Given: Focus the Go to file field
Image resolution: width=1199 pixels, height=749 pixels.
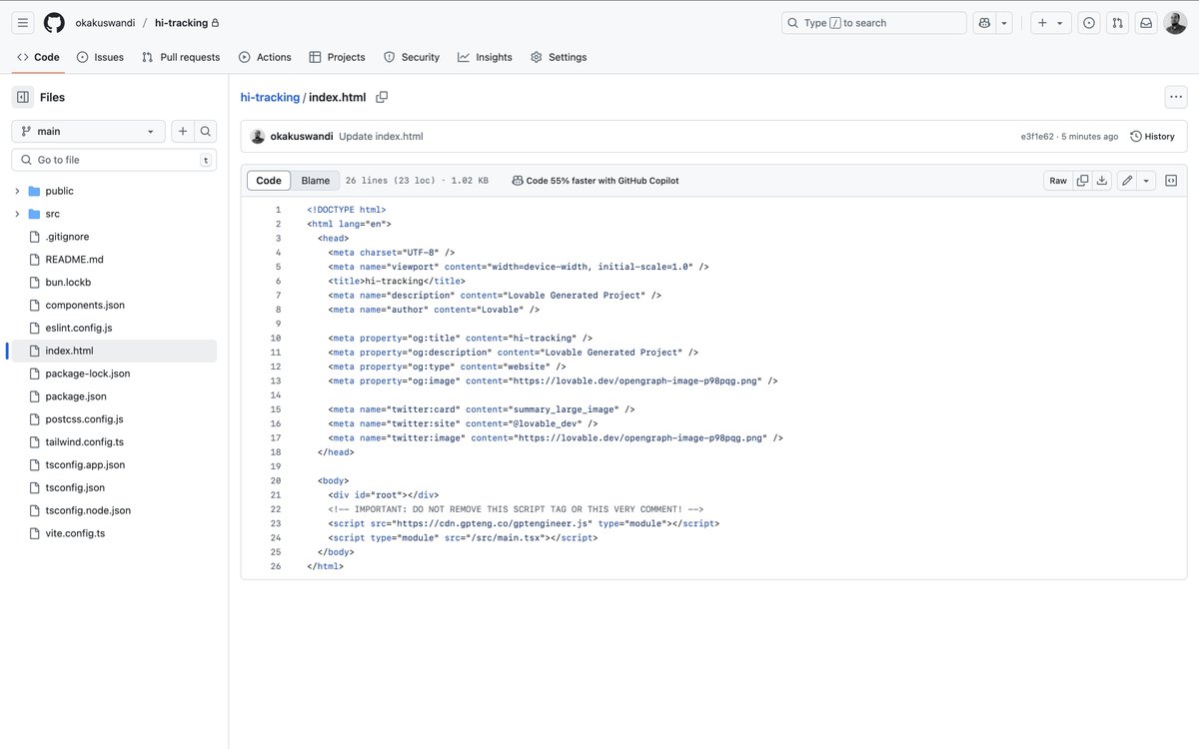Looking at the screenshot, I should [114, 160].
